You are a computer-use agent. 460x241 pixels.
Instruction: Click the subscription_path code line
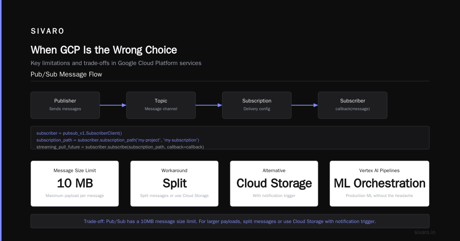tap(118, 140)
